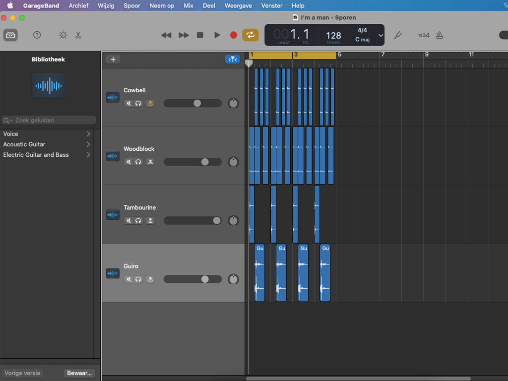Add a new track with plus button
Screen dimensions: 508x381
113,60
